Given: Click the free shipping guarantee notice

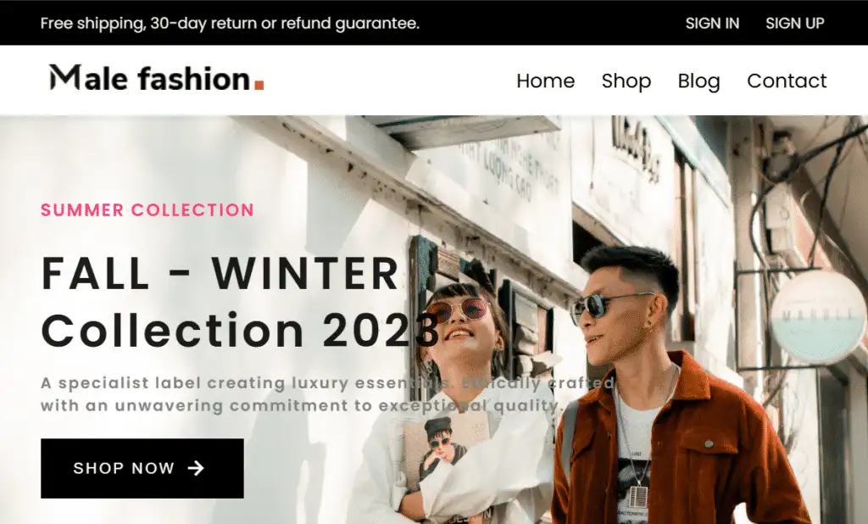Looking at the screenshot, I should [x=230, y=23].
